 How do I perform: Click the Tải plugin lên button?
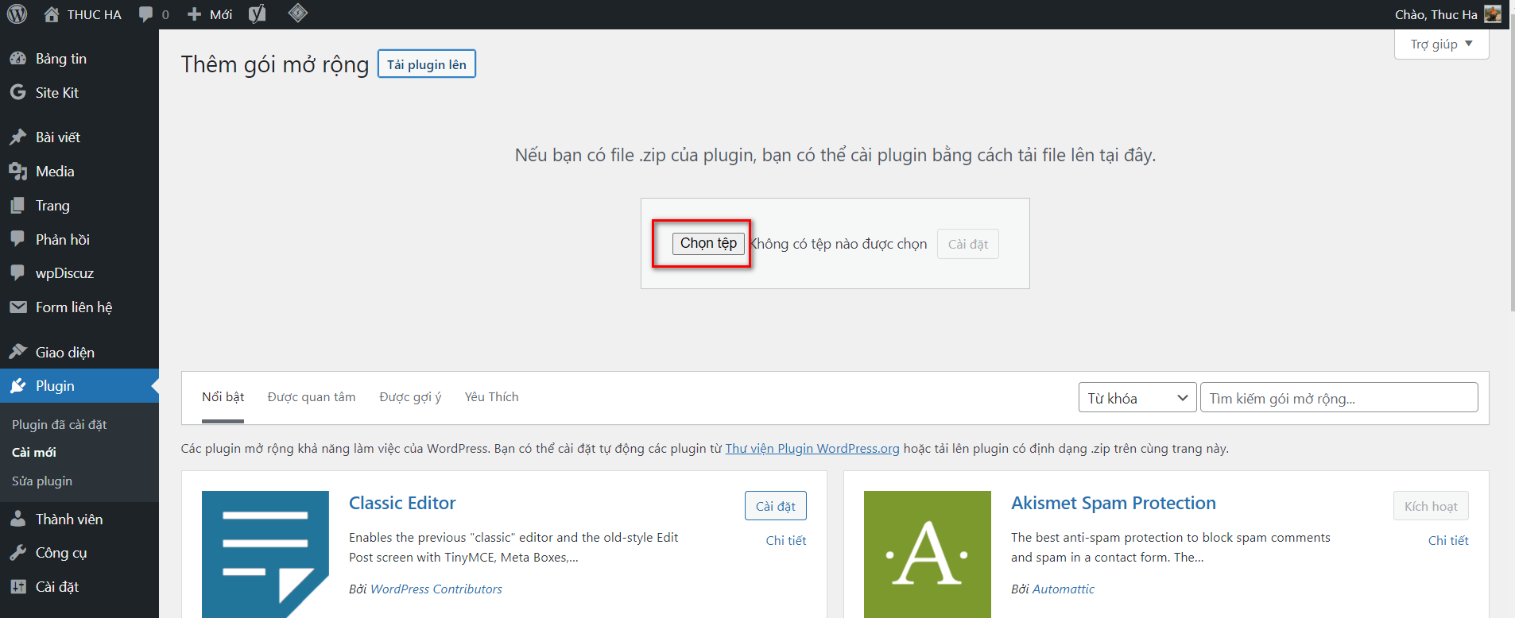pos(426,64)
